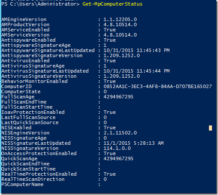Click the IoavProtectionEnabled property label
The height and width of the screenshot is (195, 218).
coord(33,112)
